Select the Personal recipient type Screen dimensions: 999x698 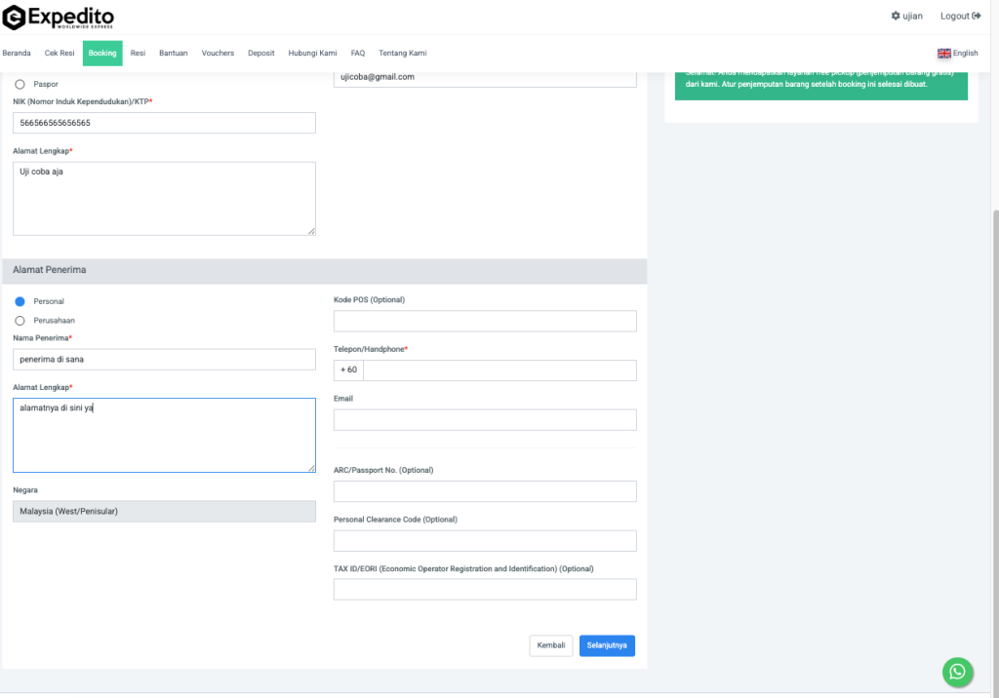click(x=20, y=302)
